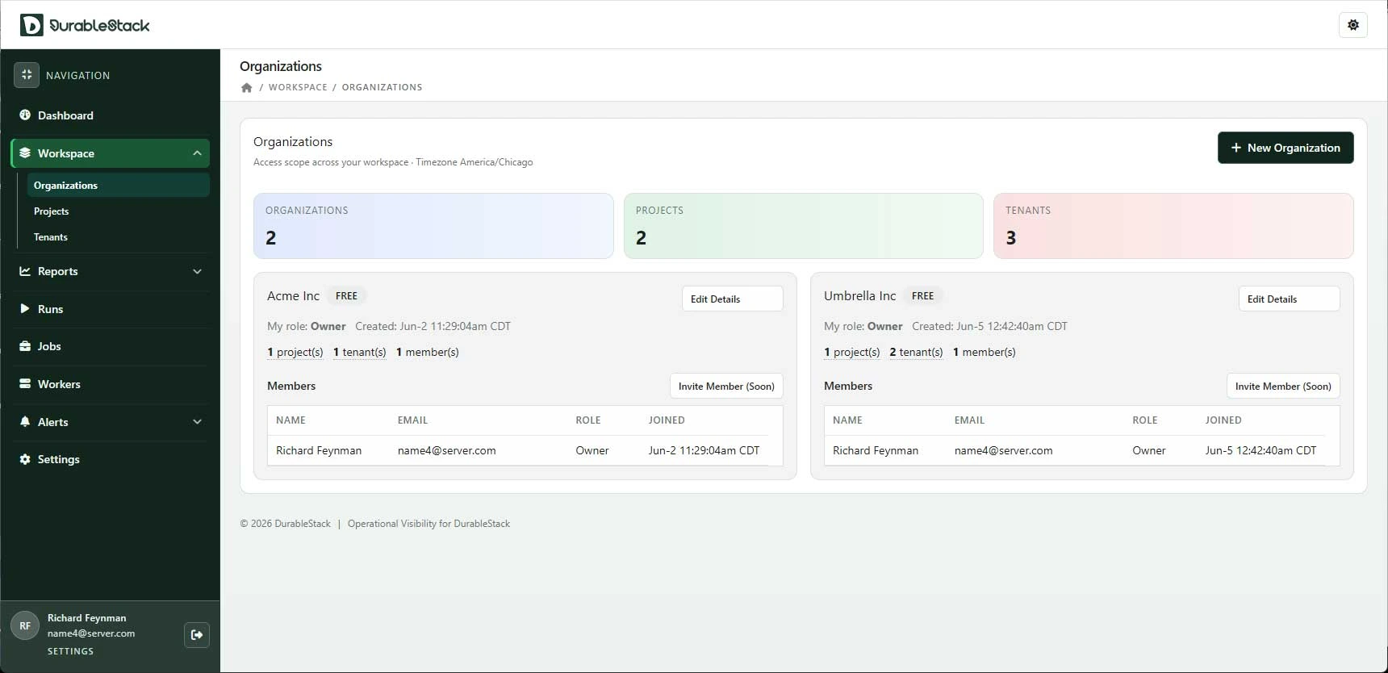1388x673 pixels.
Task: Click the Settings gear icon in sidebar
Action: tap(25, 459)
